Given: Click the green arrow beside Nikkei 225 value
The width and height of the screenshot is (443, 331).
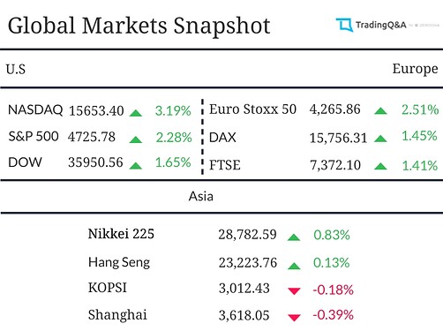Looking at the screenshot, I should pyautogui.click(x=294, y=237).
